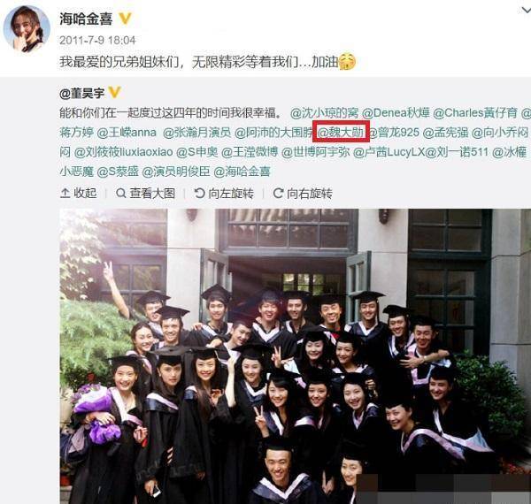The image size is (531, 504).
Task: Click the @Charles黃仔育 mention
Action: (475, 112)
